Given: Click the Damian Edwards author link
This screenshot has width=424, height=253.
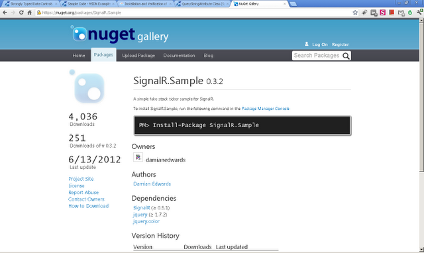Looking at the screenshot, I should click(x=152, y=184).
